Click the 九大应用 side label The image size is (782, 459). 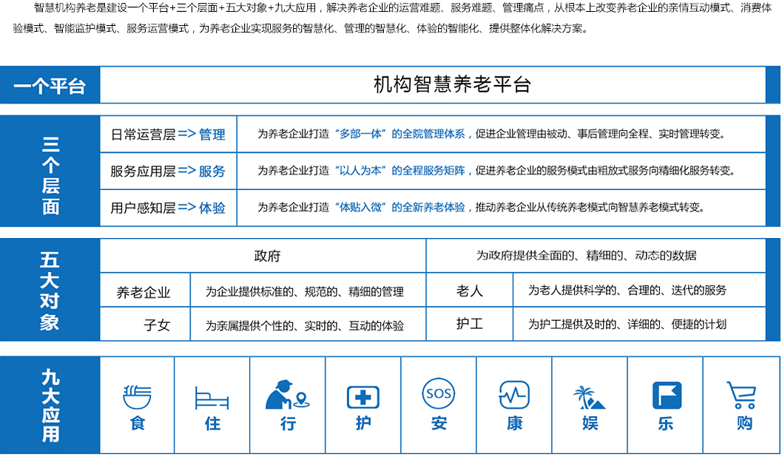(50, 405)
